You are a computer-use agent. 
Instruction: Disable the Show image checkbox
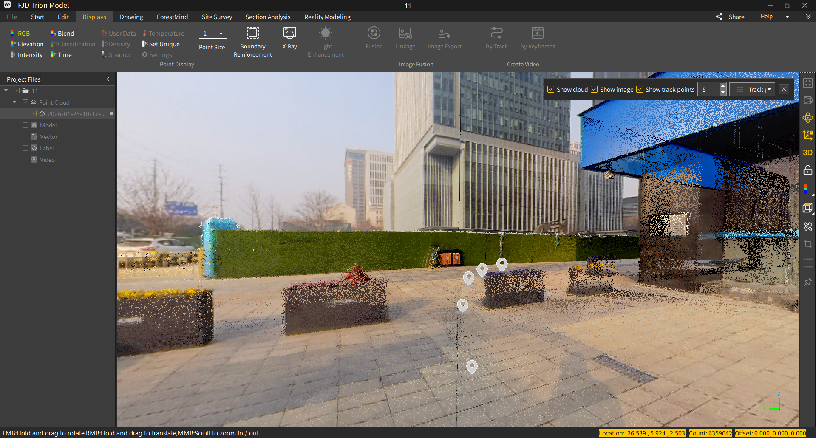click(x=594, y=90)
